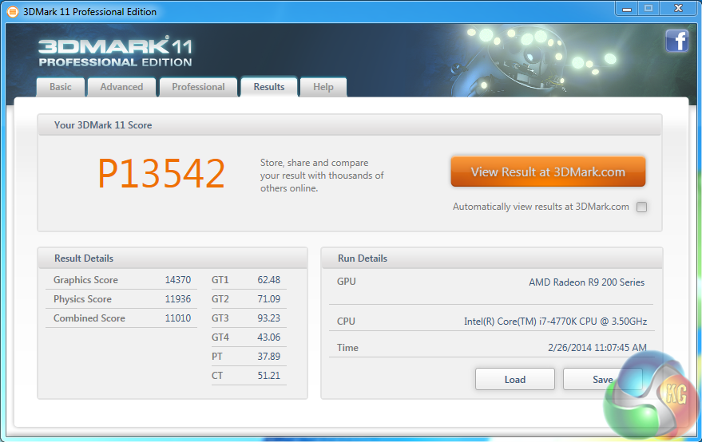The image size is (702, 442).
Task: Close the 3DMark 11 window
Action: [x=678, y=9]
